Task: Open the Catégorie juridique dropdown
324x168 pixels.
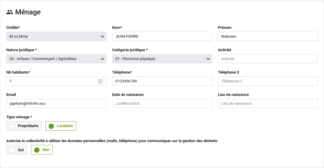Action: tap(162, 59)
